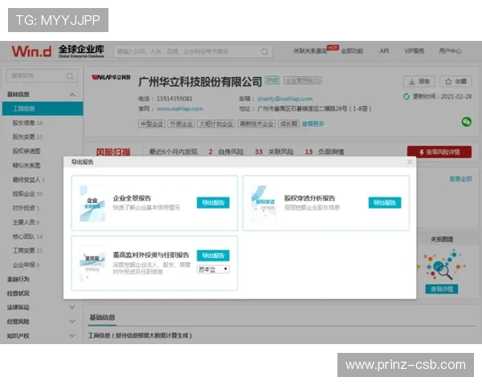This screenshot has height=385, width=482.
Task: Click the sidebar menu search magnifier icon
Action: click(70, 76)
